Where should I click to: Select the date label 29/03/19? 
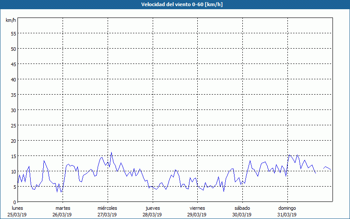pyautogui.click(x=197, y=215)
